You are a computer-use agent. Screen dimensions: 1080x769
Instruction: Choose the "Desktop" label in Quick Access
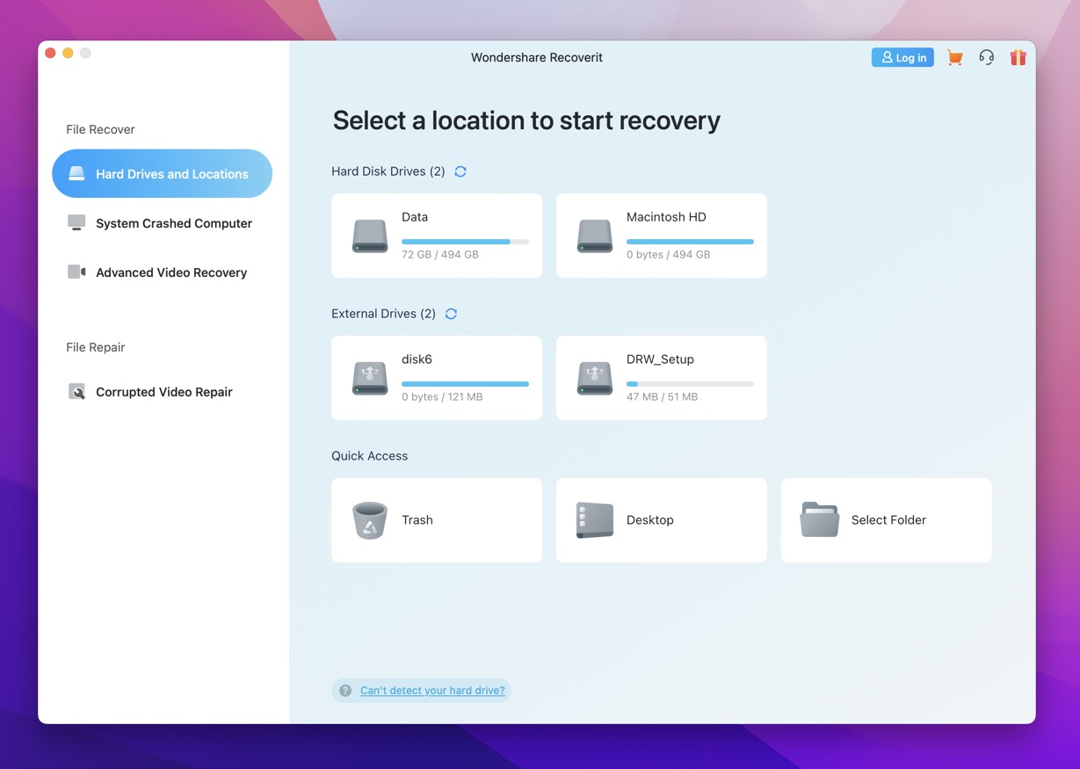650,520
